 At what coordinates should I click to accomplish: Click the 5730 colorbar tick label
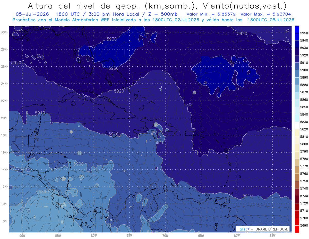tap(304, 196)
